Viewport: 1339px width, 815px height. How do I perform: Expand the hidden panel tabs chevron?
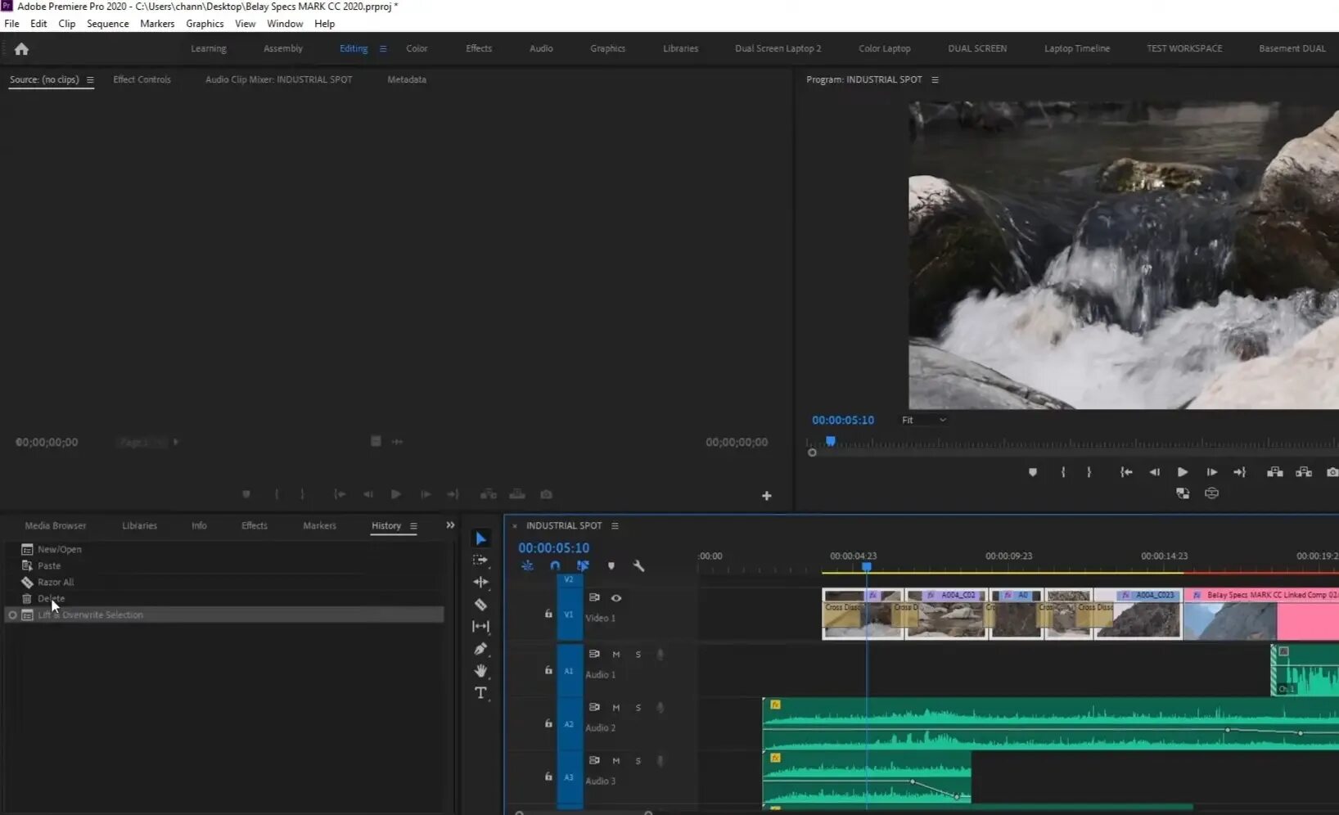[450, 525]
